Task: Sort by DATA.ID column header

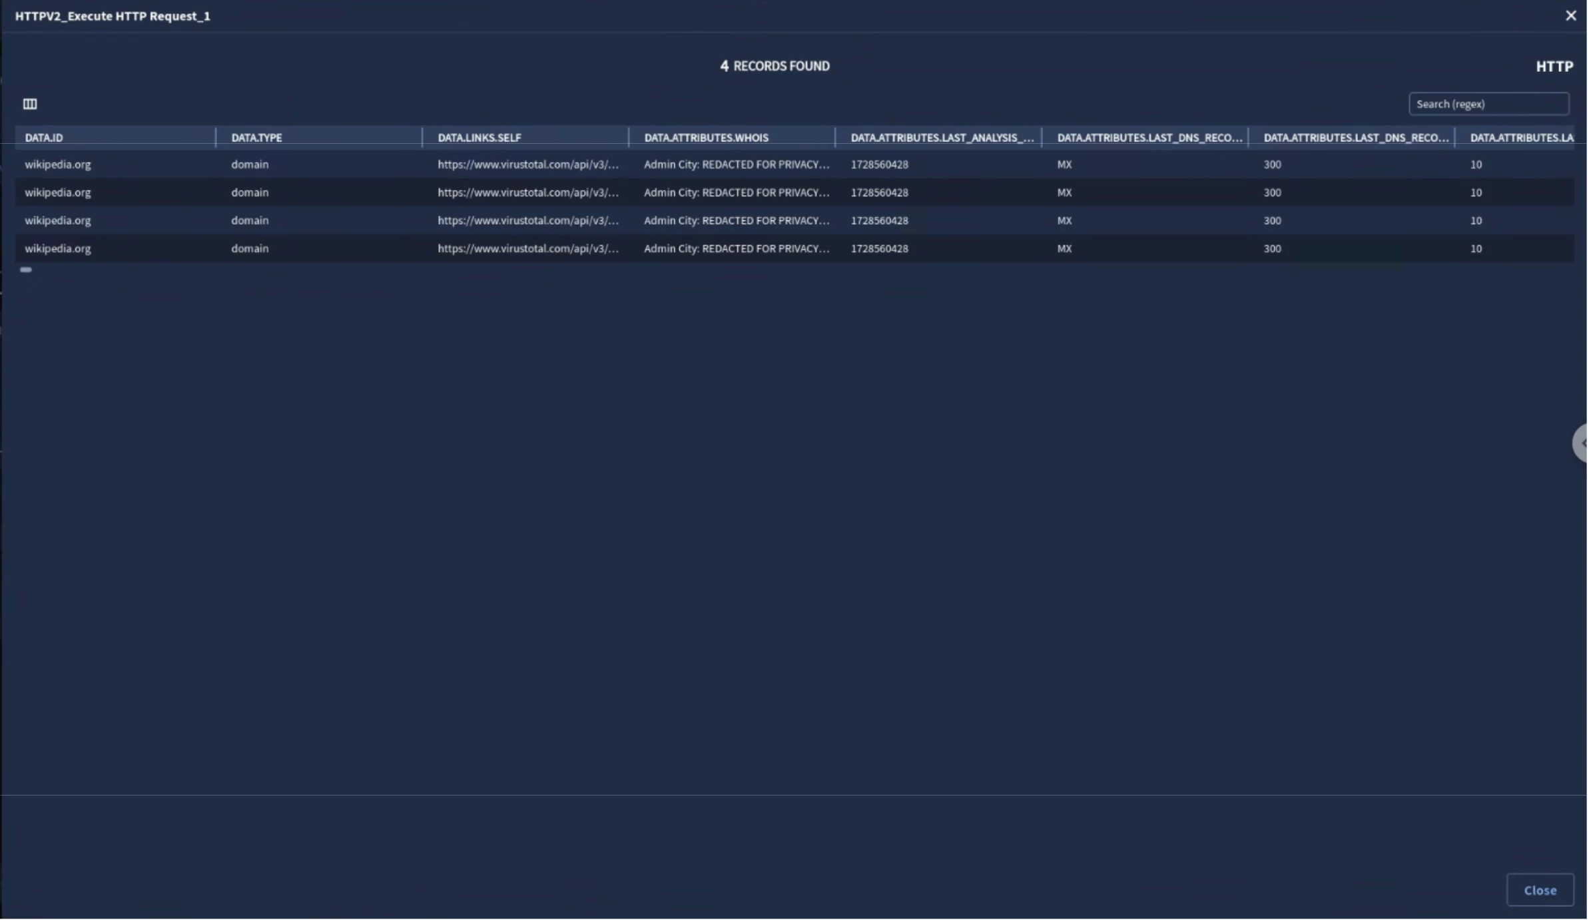Action: [x=44, y=138]
